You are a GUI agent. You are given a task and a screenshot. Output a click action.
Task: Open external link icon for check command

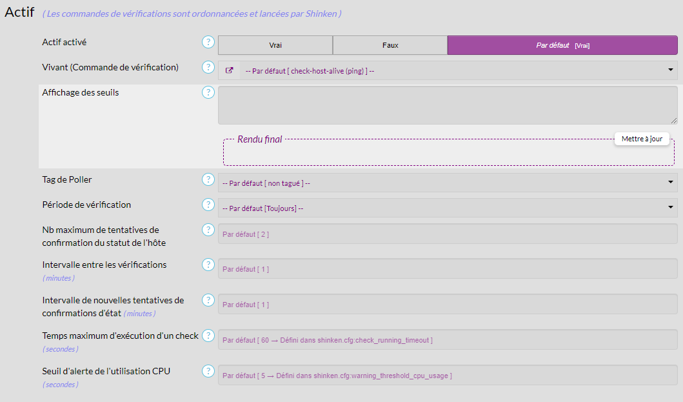[x=229, y=70]
